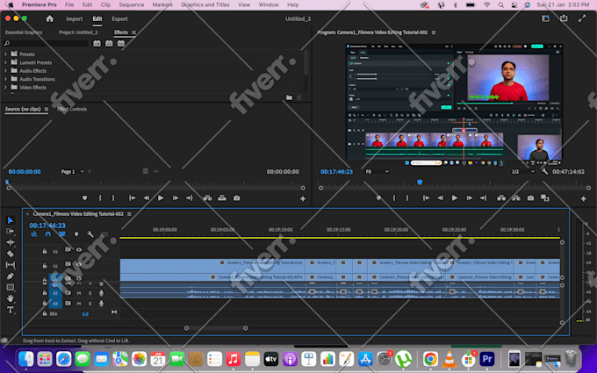597x373 pixels.
Task: Open the Sequence menu
Action: (132, 5)
